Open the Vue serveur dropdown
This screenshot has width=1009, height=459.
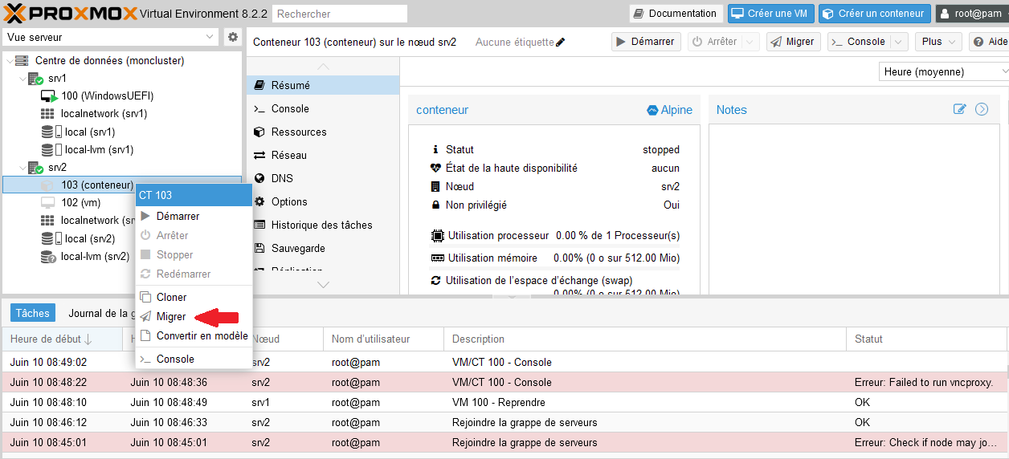click(111, 37)
